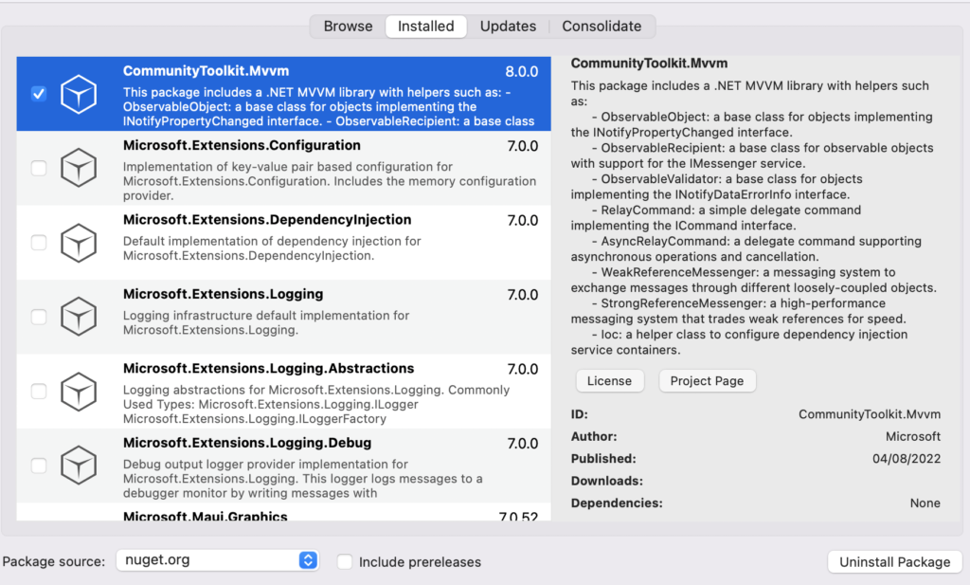Open the Project Page link button
The width and height of the screenshot is (970, 585).
pyautogui.click(x=707, y=381)
